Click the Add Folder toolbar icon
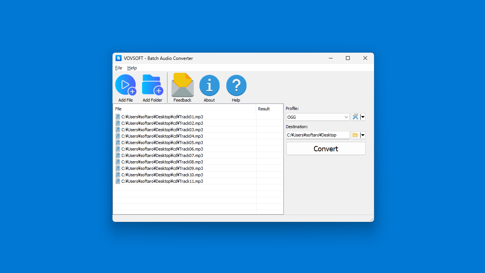This screenshot has width=485, height=273. pyautogui.click(x=152, y=85)
